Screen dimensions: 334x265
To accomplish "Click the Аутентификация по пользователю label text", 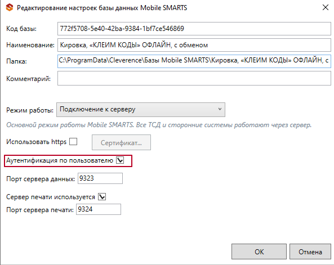I will click(x=60, y=160).
